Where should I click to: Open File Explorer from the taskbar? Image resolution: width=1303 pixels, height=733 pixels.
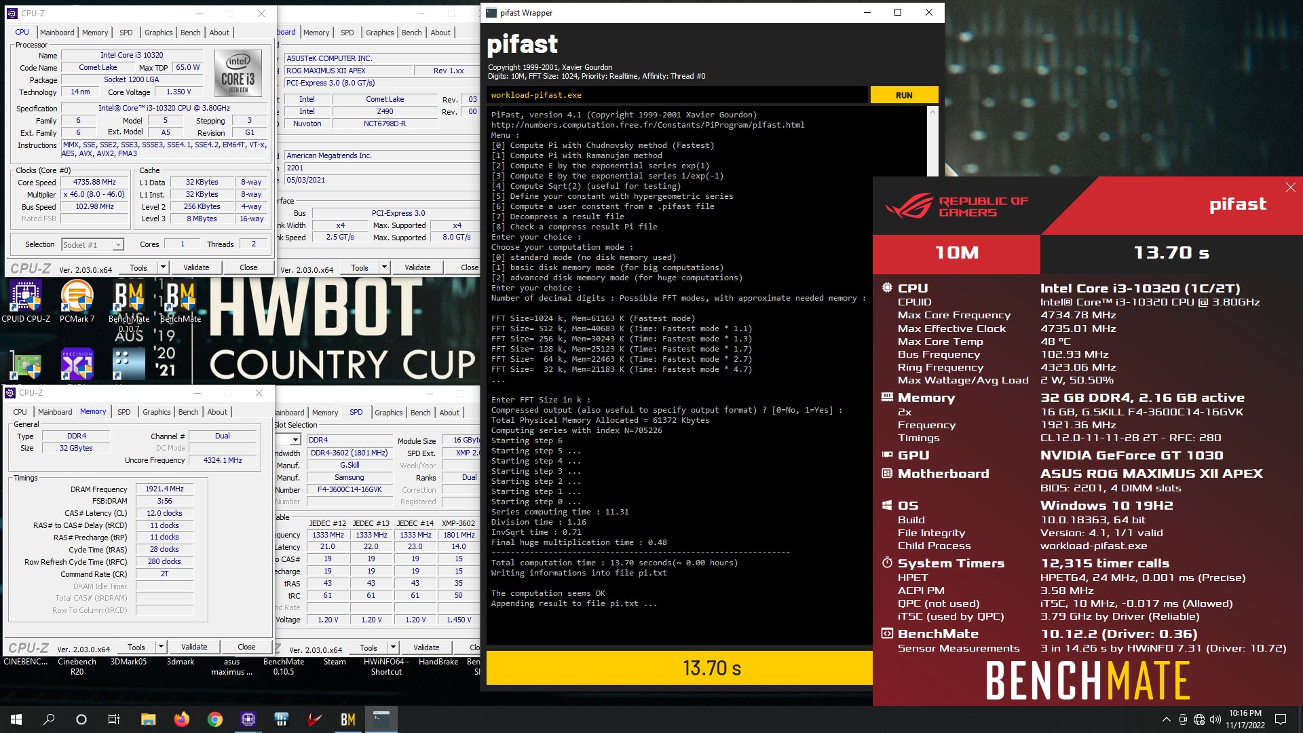(148, 719)
